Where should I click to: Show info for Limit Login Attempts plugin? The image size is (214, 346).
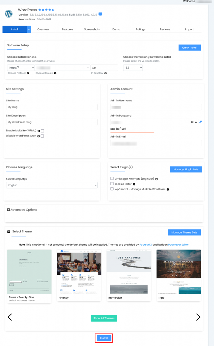pos(157,179)
